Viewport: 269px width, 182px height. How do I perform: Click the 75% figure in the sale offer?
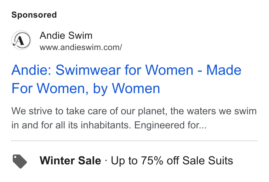[x=152, y=160]
